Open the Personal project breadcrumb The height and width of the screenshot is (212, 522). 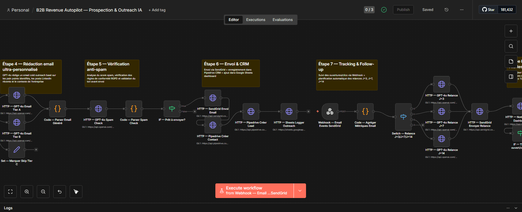pos(18,10)
